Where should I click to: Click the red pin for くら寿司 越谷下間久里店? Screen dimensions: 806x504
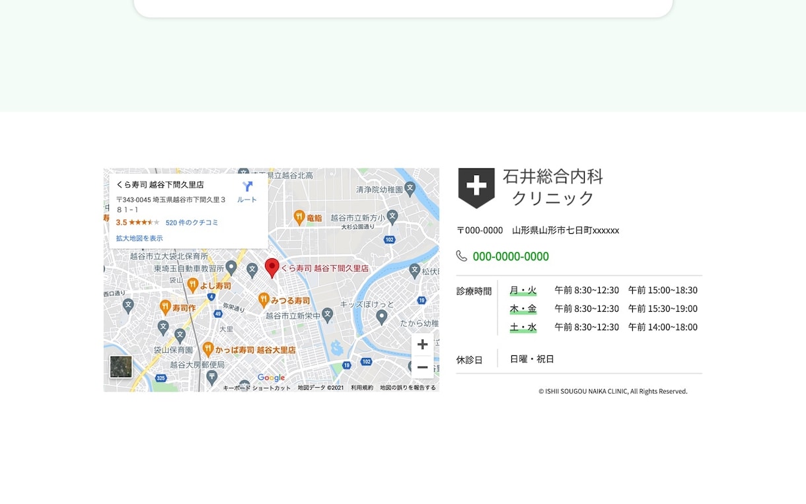(272, 268)
